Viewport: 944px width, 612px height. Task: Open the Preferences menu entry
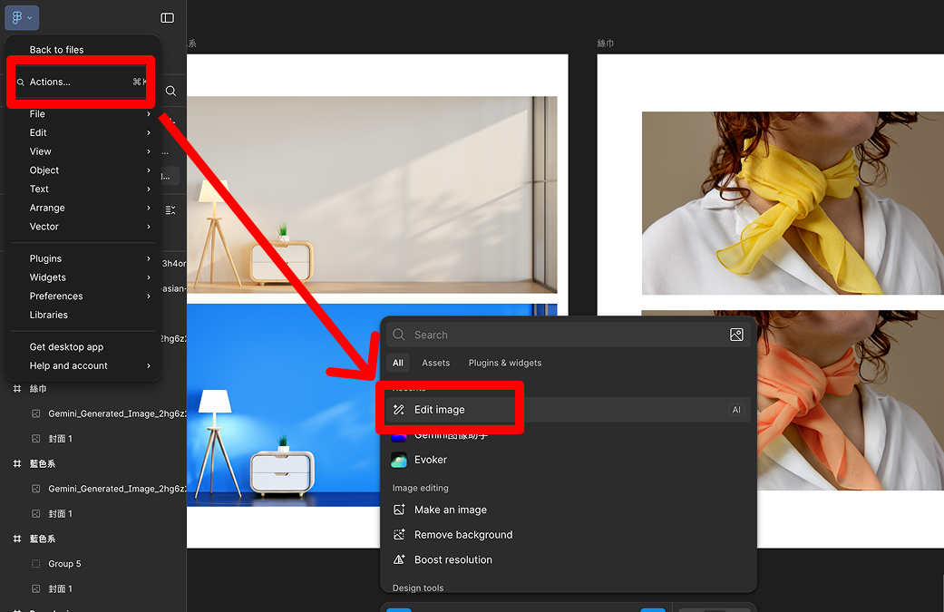[x=83, y=296]
